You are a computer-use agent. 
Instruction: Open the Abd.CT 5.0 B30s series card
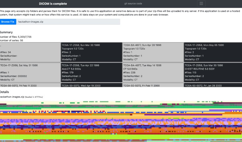92,72
